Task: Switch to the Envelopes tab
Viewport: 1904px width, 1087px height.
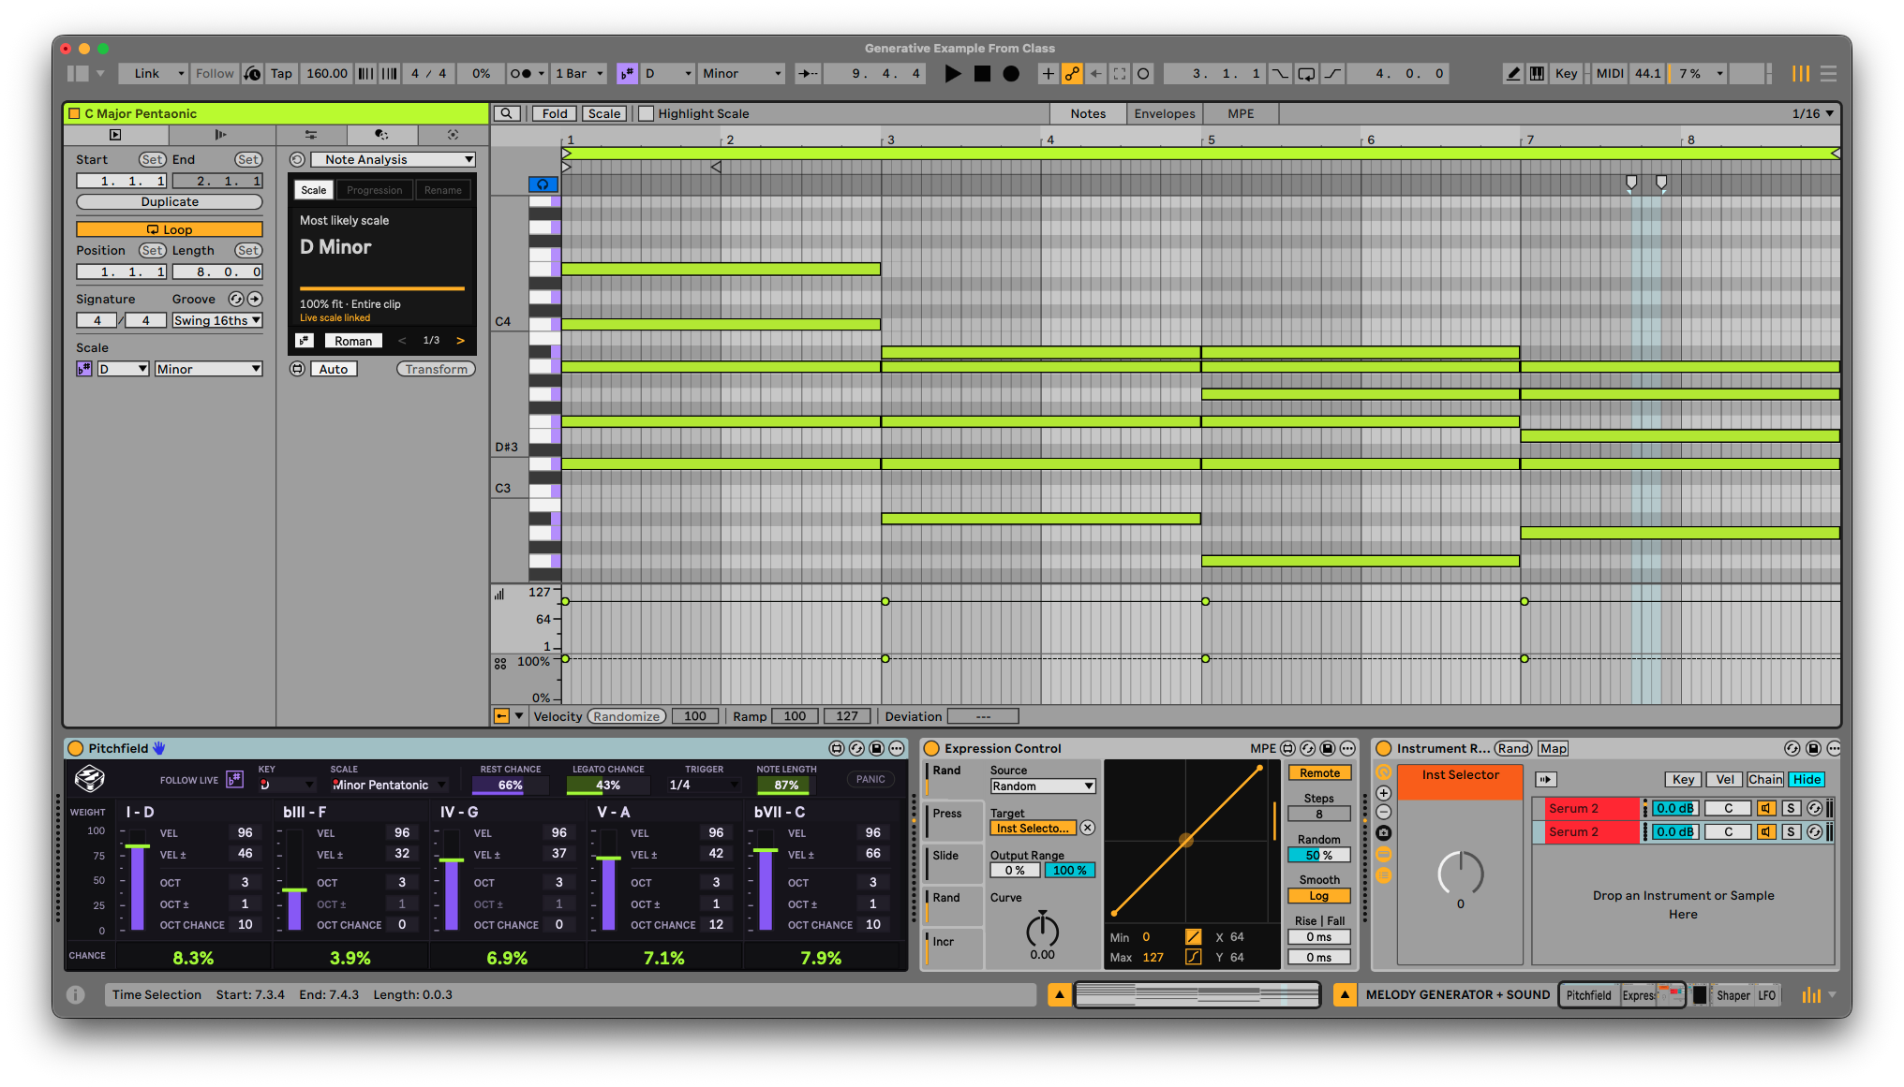Action: point(1164,114)
